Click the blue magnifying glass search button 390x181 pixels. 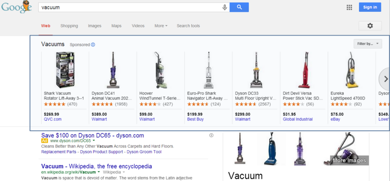239,7
